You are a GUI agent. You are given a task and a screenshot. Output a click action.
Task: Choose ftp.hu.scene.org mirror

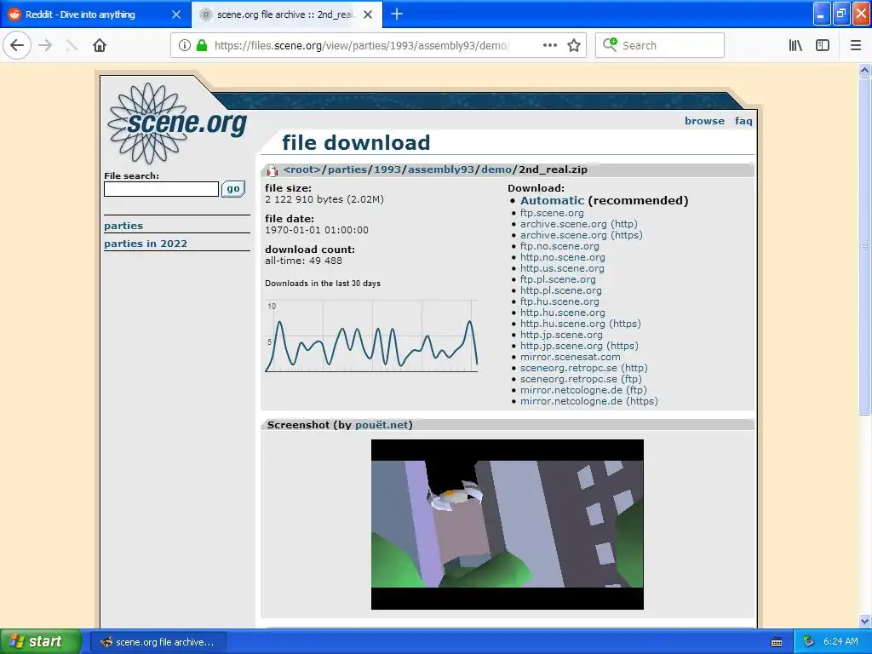(x=559, y=301)
